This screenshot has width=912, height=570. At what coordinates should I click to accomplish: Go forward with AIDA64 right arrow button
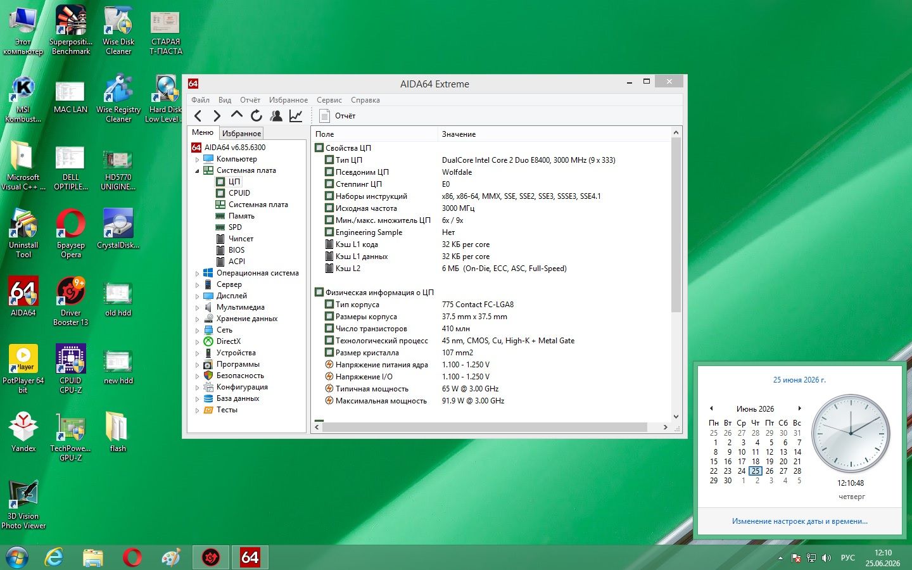click(x=217, y=115)
